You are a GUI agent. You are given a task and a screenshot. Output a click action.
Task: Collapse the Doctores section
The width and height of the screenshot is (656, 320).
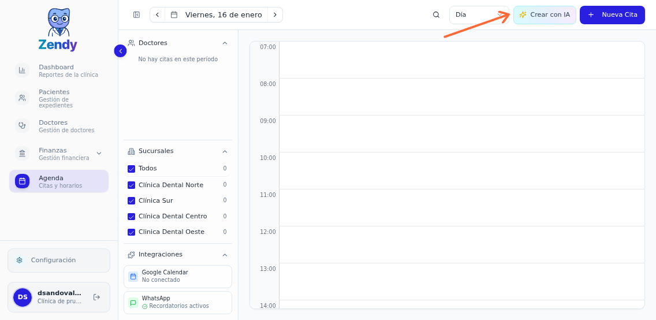(x=225, y=43)
